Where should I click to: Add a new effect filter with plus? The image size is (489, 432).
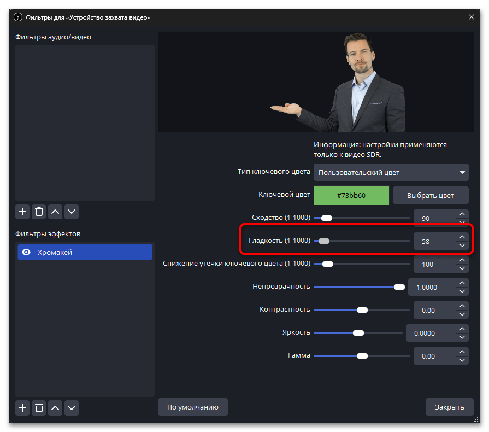[22, 407]
